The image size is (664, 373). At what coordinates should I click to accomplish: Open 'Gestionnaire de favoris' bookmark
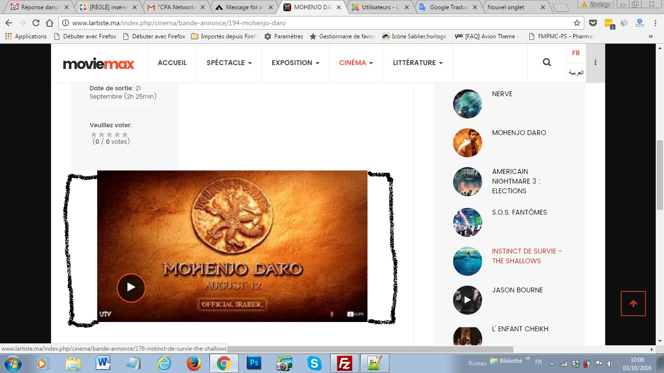(x=342, y=36)
